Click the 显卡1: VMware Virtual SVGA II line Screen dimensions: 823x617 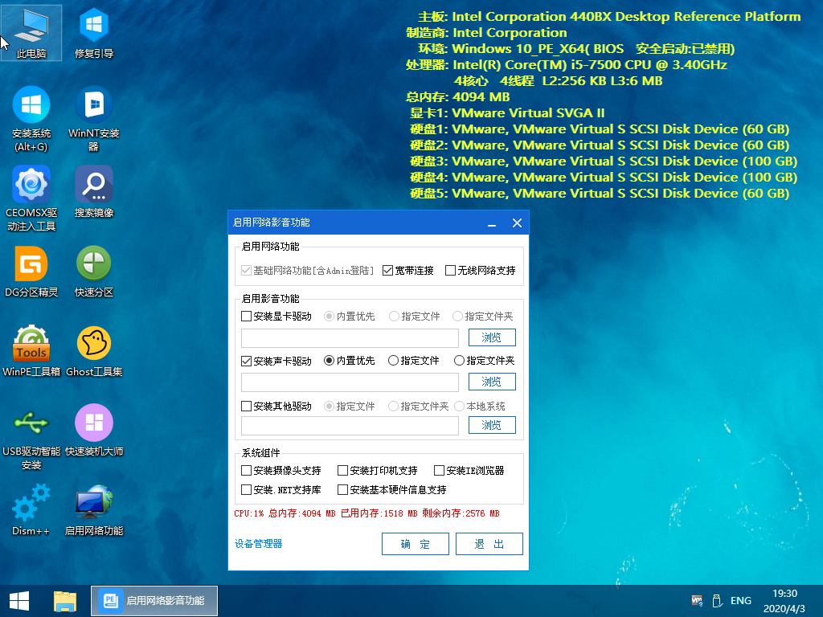point(507,113)
